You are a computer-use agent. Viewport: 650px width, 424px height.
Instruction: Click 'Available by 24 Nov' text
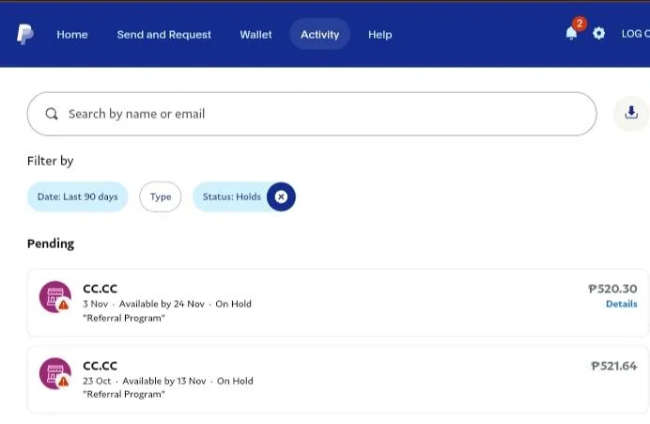click(162, 304)
